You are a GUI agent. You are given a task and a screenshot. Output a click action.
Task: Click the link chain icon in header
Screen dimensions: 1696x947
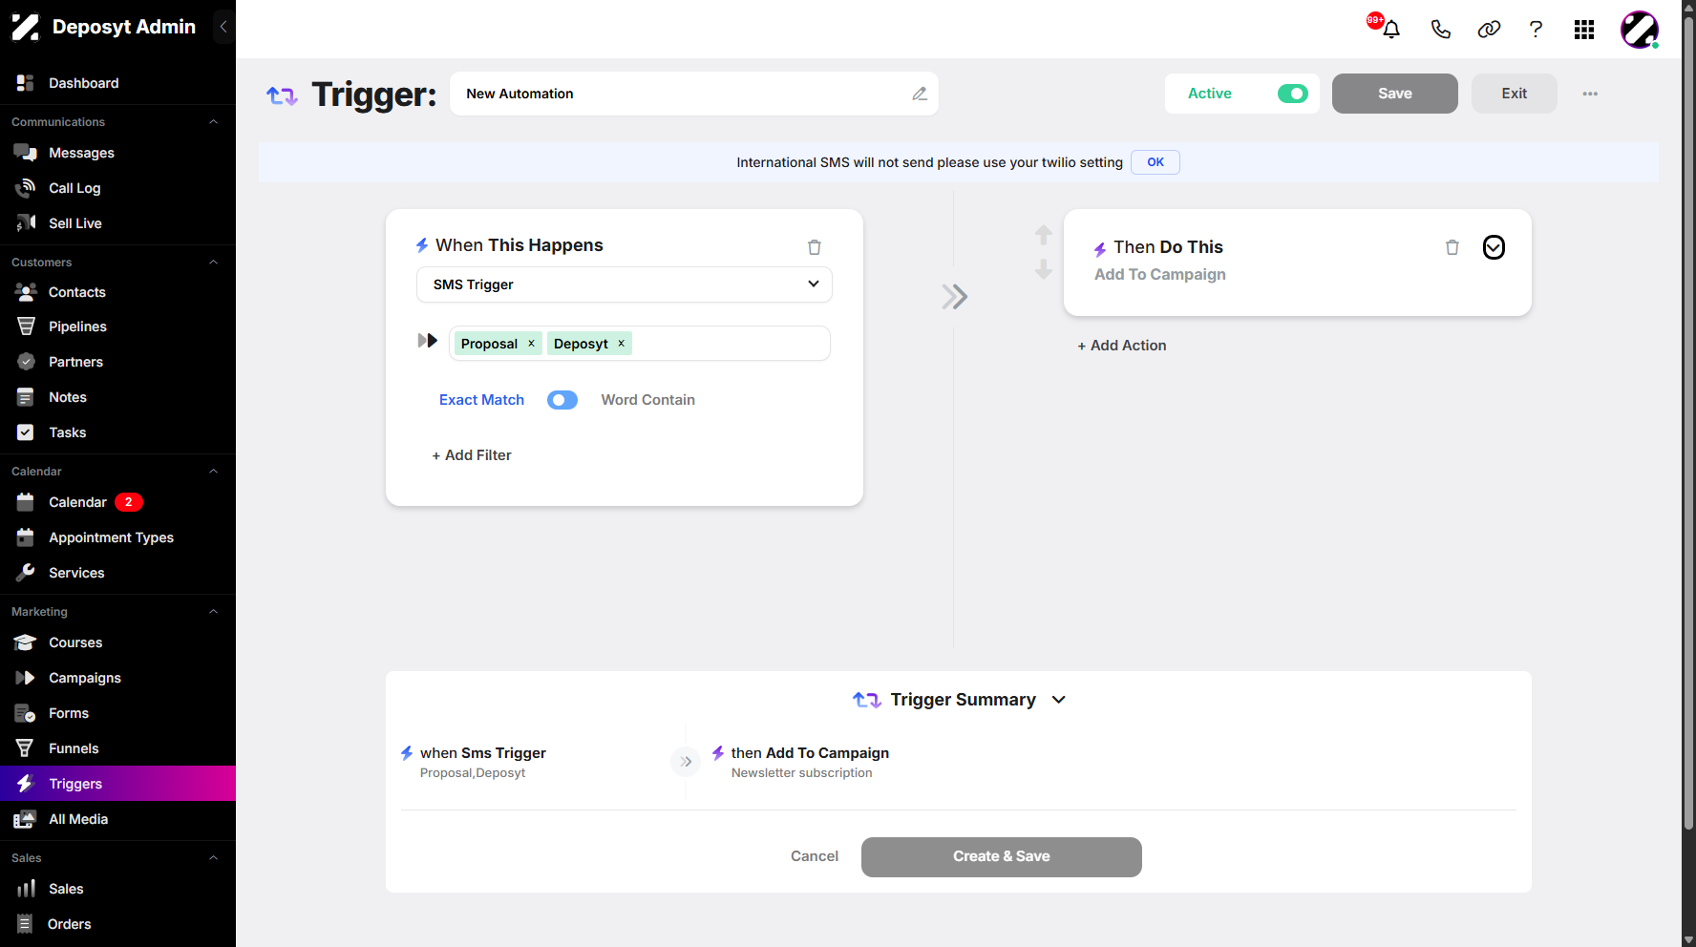1489,30
